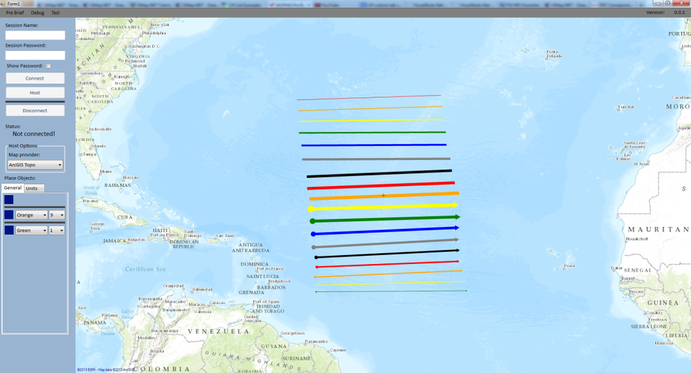Open the Debug menu
This screenshot has width=691, height=373.
[x=37, y=13]
